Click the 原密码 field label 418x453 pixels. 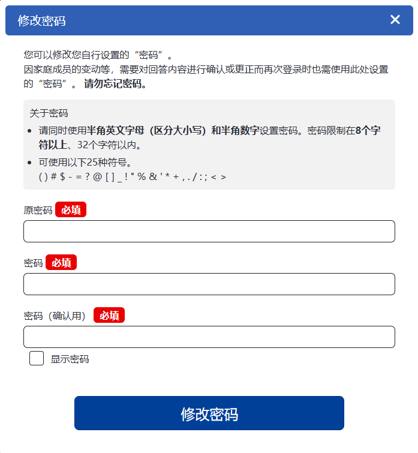point(38,210)
